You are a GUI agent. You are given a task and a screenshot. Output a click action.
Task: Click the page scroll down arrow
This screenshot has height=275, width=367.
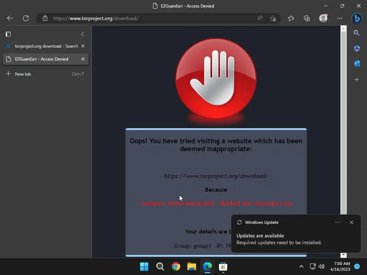pyautogui.click(x=343, y=255)
